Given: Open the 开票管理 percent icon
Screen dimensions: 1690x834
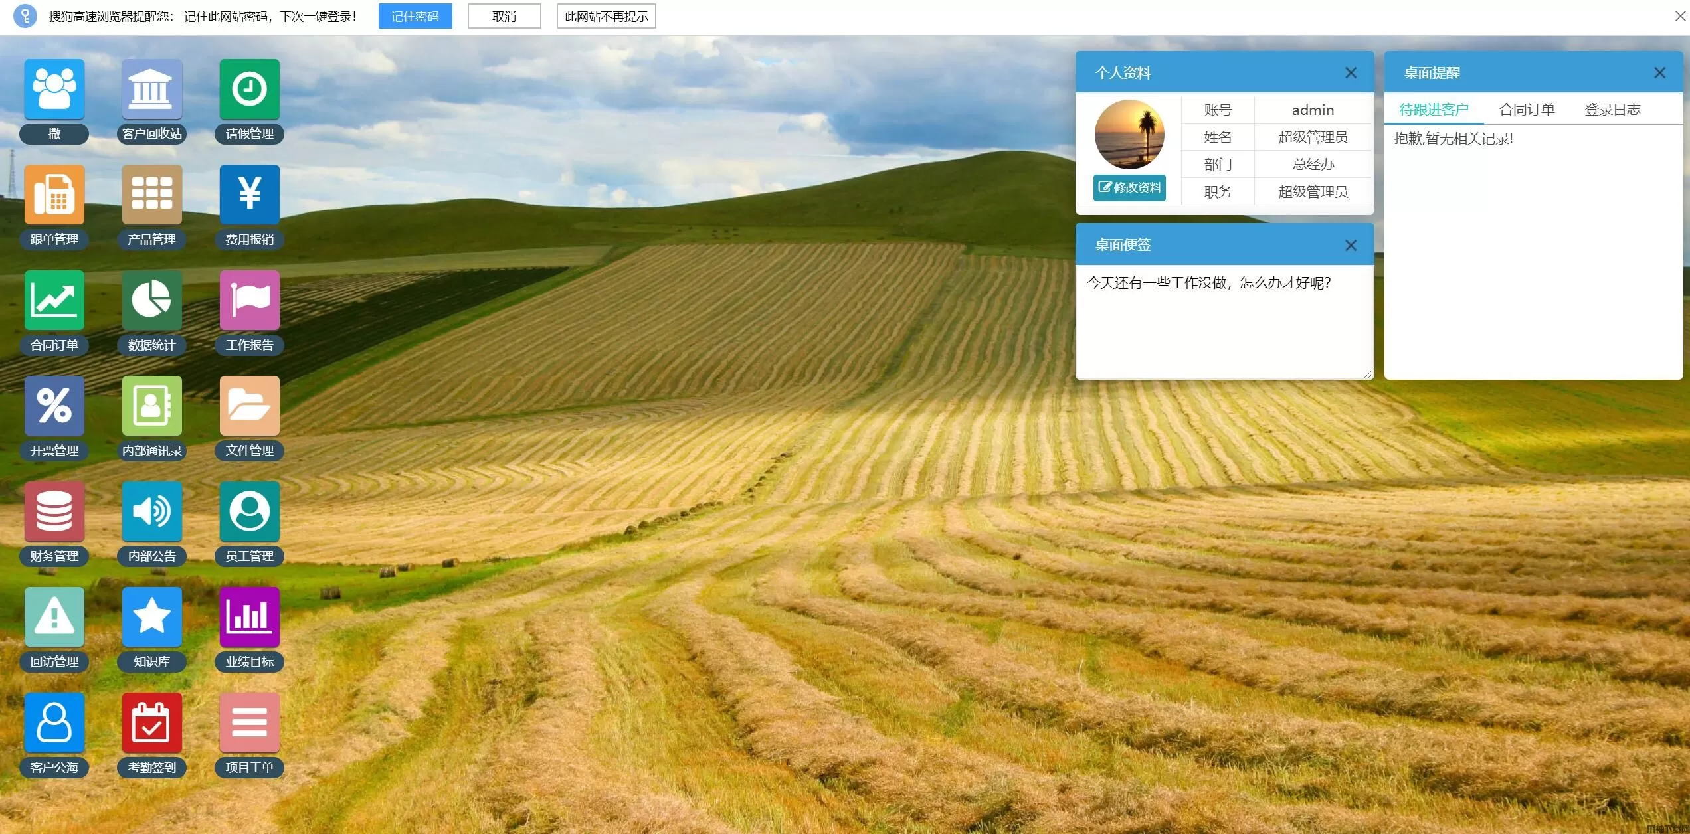Looking at the screenshot, I should click(x=54, y=406).
